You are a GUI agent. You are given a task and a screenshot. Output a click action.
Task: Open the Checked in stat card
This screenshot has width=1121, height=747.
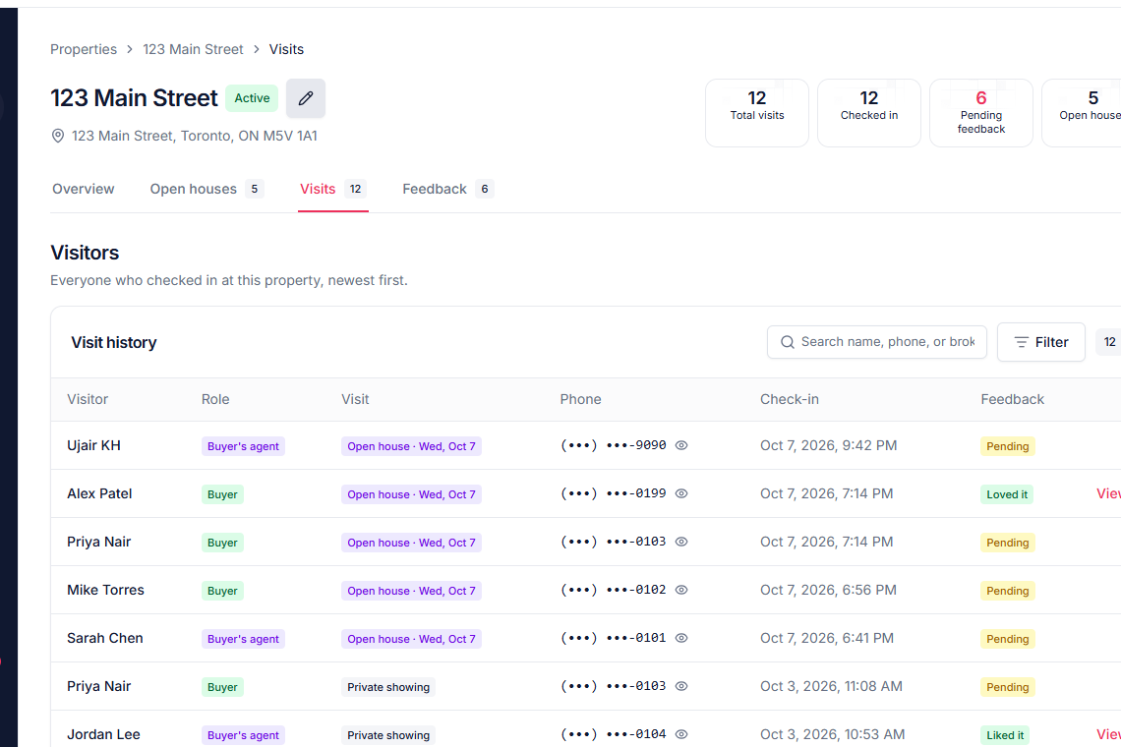click(869, 113)
